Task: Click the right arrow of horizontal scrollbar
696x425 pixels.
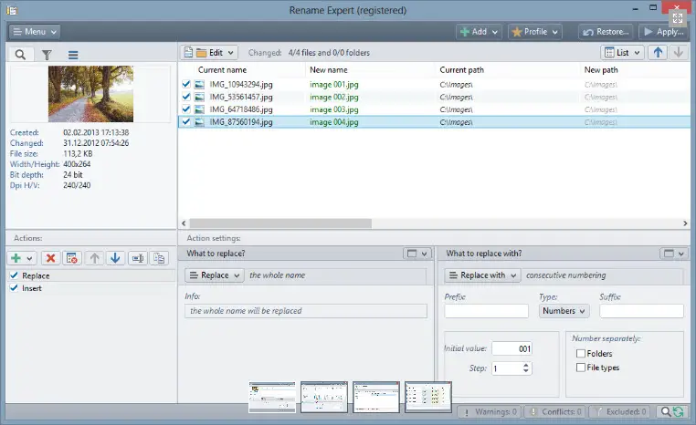Action: click(x=685, y=223)
